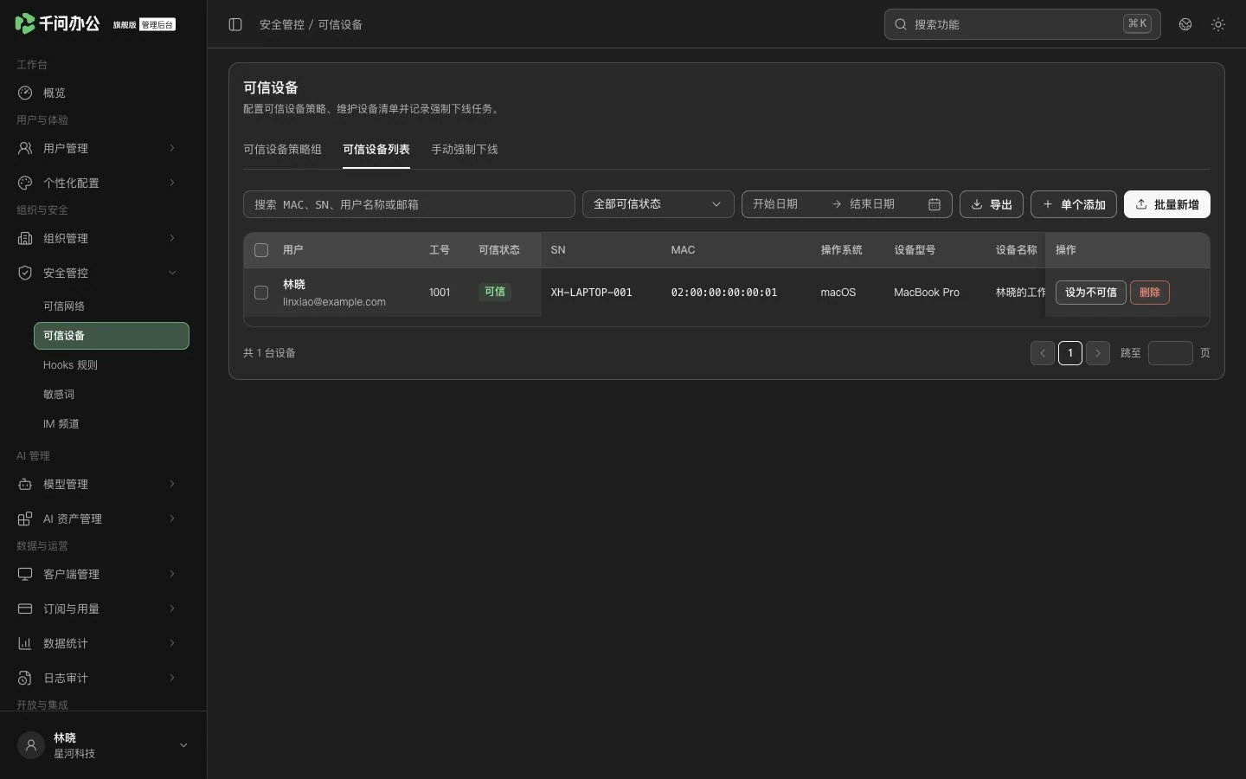Open the language globe icon
The width and height of the screenshot is (1246, 779).
[1185, 24]
